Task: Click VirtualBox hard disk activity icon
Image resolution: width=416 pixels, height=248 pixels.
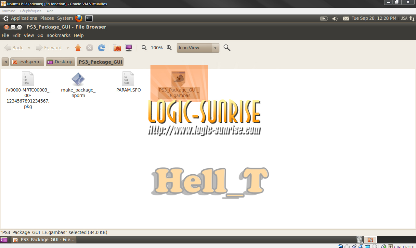Action: click(x=340, y=246)
